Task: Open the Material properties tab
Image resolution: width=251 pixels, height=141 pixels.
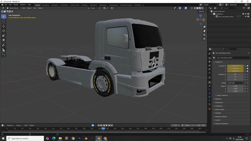Action: point(210,104)
